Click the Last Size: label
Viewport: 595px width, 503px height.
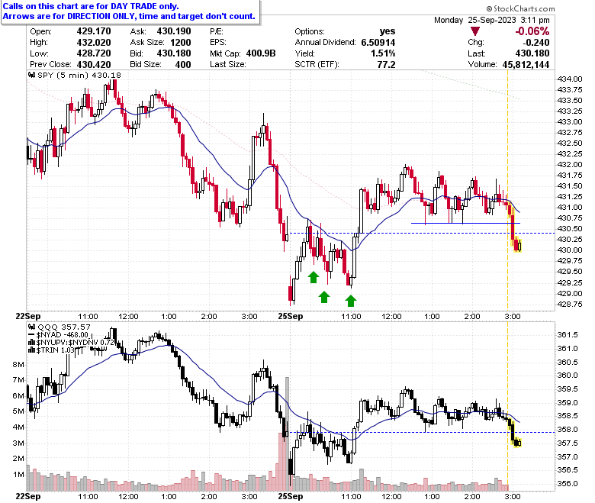click(x=227, y=65)
